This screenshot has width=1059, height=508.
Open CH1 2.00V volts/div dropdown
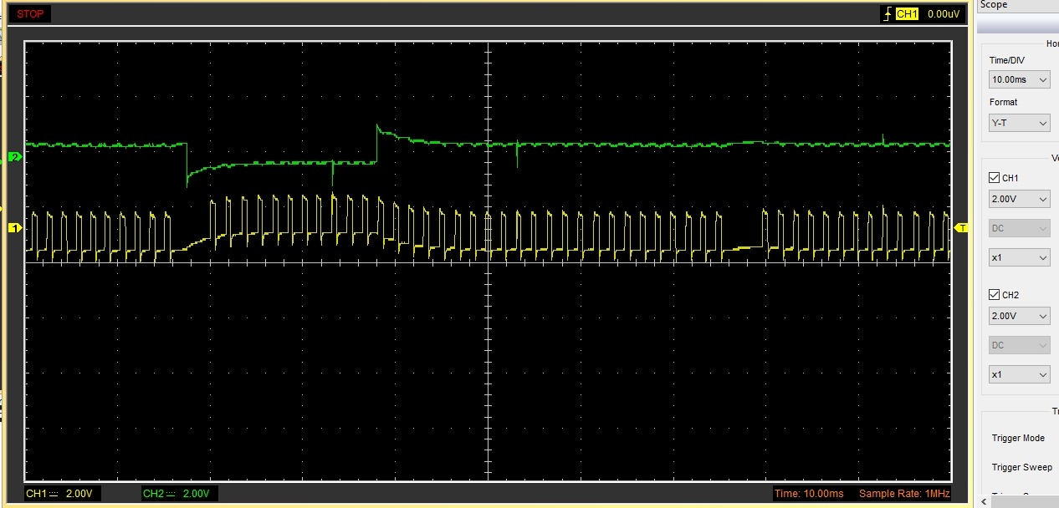pos(1019,200)
